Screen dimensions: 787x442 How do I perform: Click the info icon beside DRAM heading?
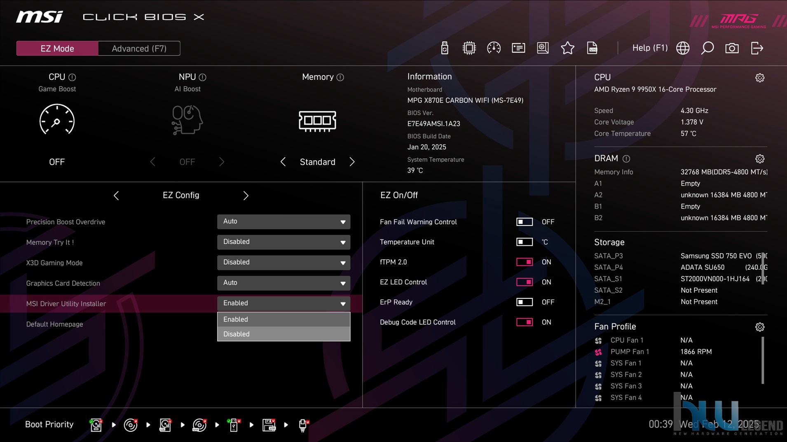(x=626, y=159)
